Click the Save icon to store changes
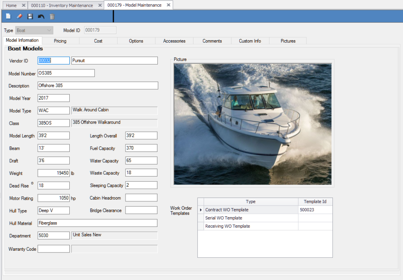This screenshot has width=403, height=280. point(30,16)
